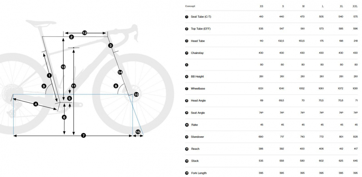
Task: Click the M size column header
Action: tap(303, 6)
